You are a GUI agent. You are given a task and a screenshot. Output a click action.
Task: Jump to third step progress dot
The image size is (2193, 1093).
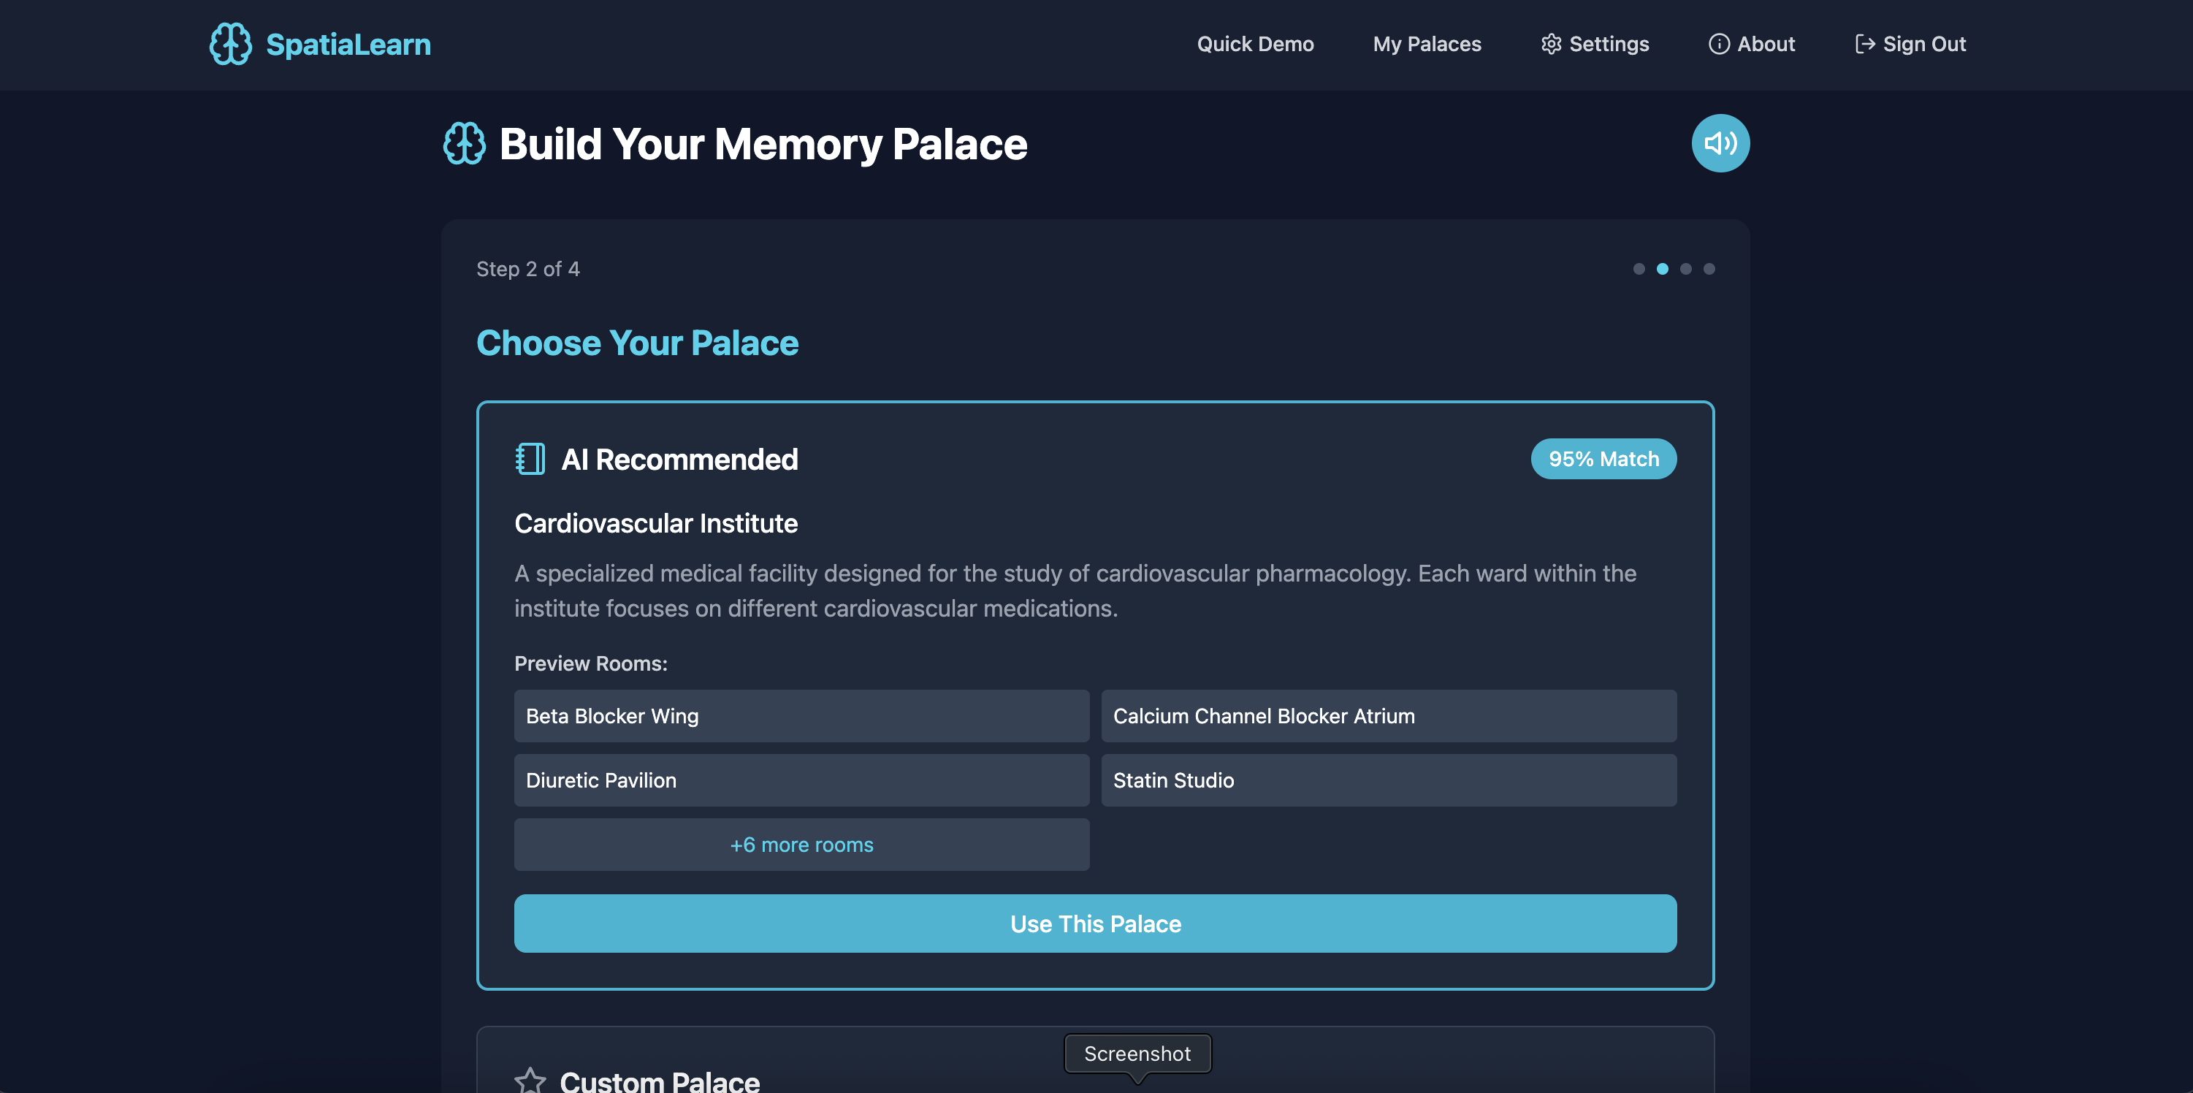pos(1685,269)
